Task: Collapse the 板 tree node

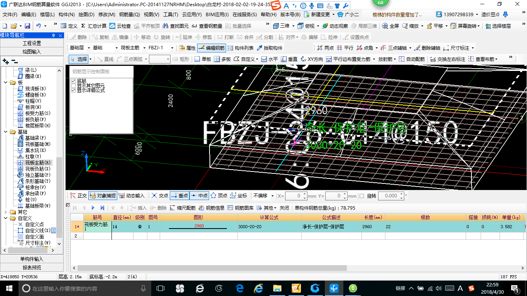Action: 5,82
